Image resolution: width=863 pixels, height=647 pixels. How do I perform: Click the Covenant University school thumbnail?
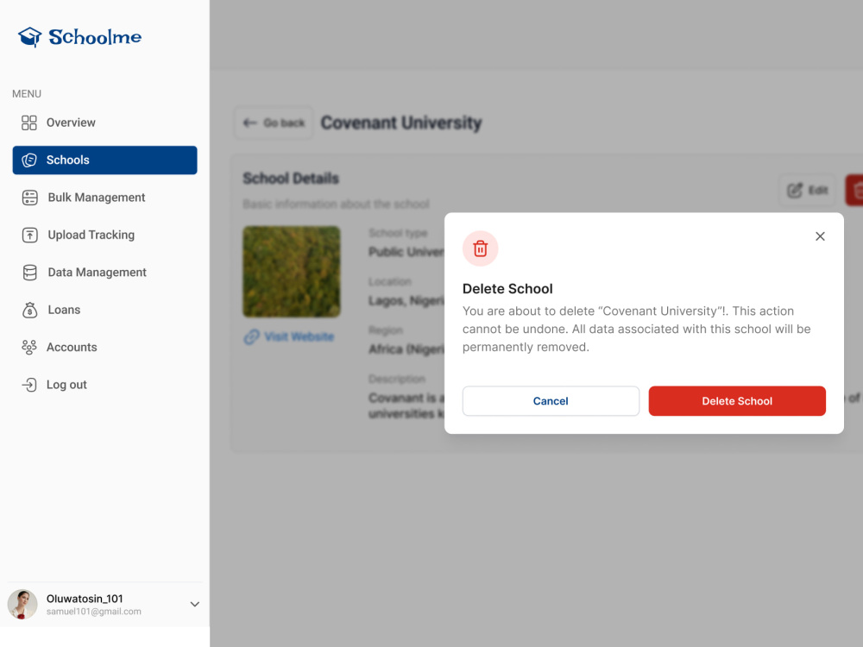pos(292,272)
